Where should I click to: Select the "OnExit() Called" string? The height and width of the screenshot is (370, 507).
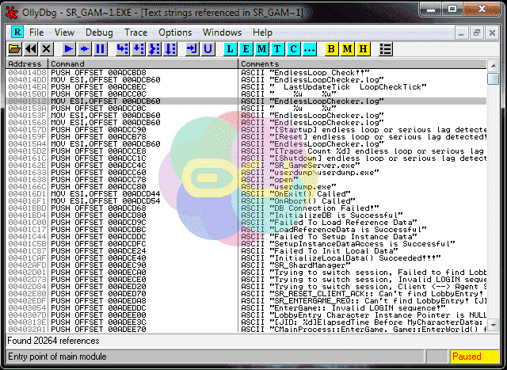pos(295,194)
